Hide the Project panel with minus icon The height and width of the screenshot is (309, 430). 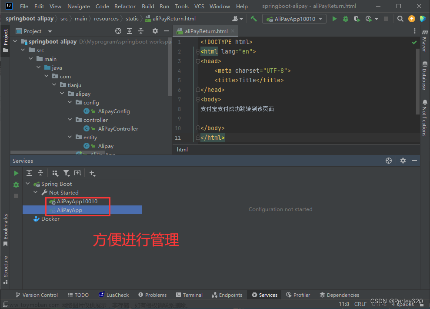point(166,31)
